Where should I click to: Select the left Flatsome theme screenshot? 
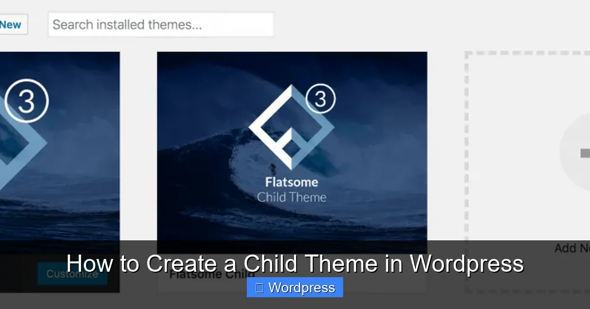(x=59, y=152)
